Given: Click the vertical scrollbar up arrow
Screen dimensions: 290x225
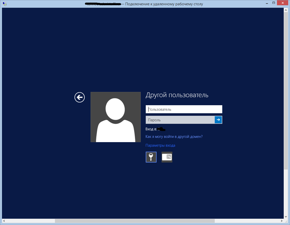Looking at the screenshot, I should 286,10.
